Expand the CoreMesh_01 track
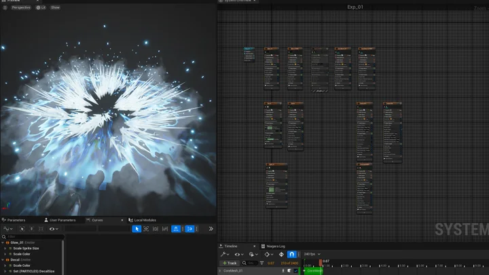 pos(221,271)
